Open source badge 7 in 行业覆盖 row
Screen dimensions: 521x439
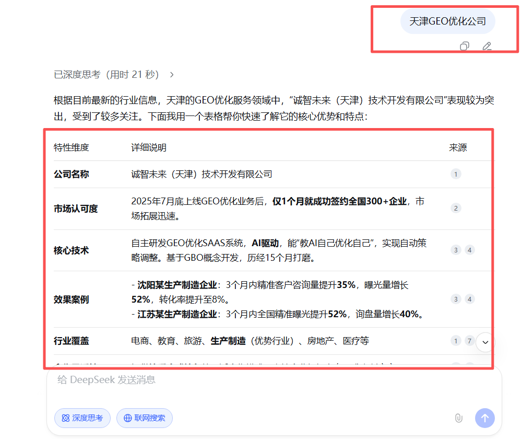pos(470,341)
